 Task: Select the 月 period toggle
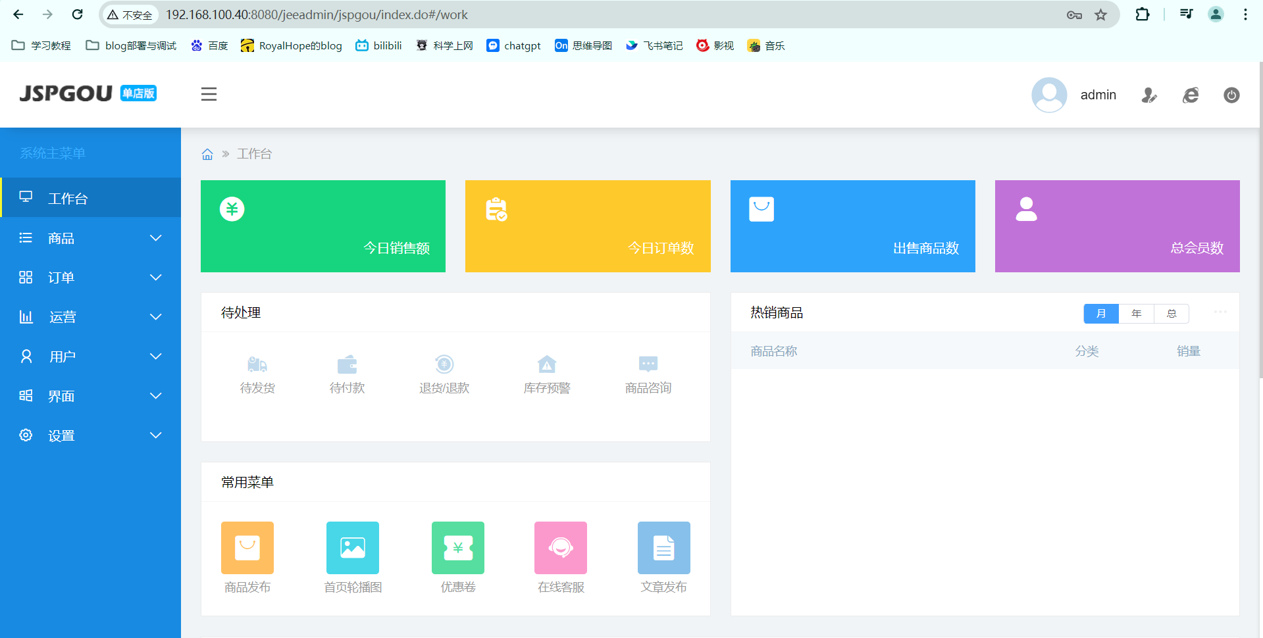(x=1100, y=314)
